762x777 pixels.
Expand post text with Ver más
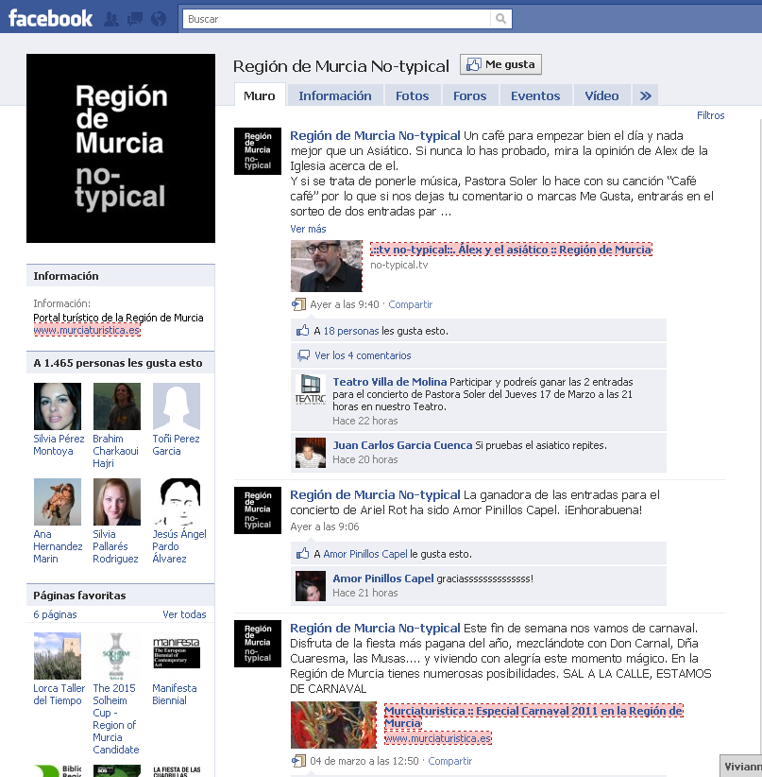pos(308,229)
